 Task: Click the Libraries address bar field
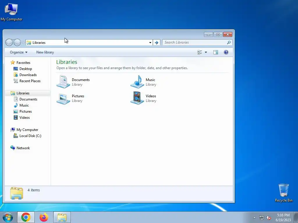click(x=89, y=42)
